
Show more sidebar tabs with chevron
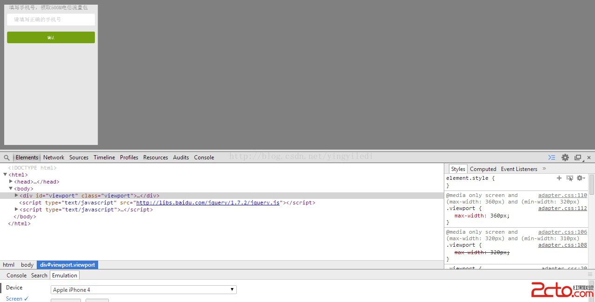pyautogui.click(x=544, y=169)
